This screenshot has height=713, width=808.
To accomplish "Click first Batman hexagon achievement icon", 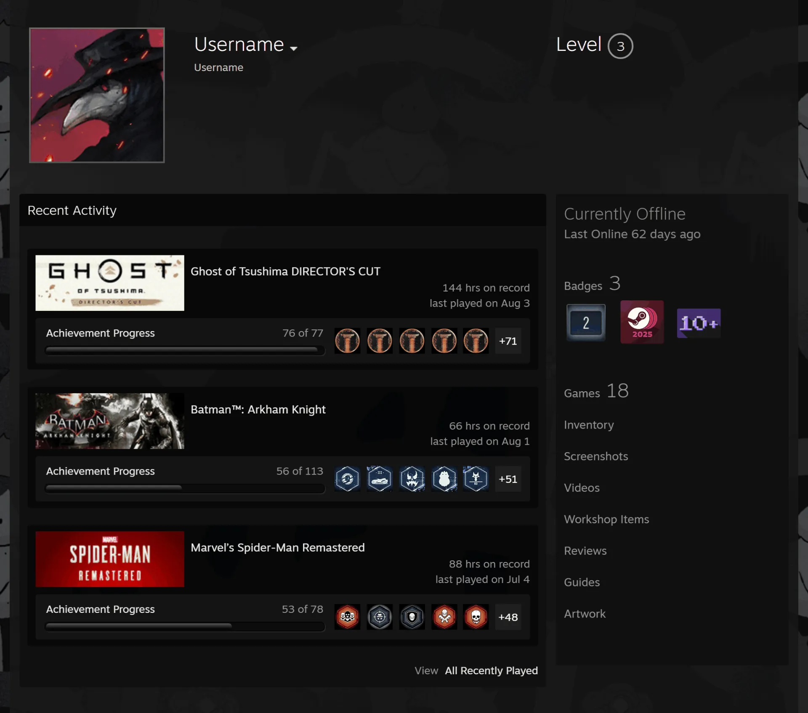I will click(x=347, y=479).
